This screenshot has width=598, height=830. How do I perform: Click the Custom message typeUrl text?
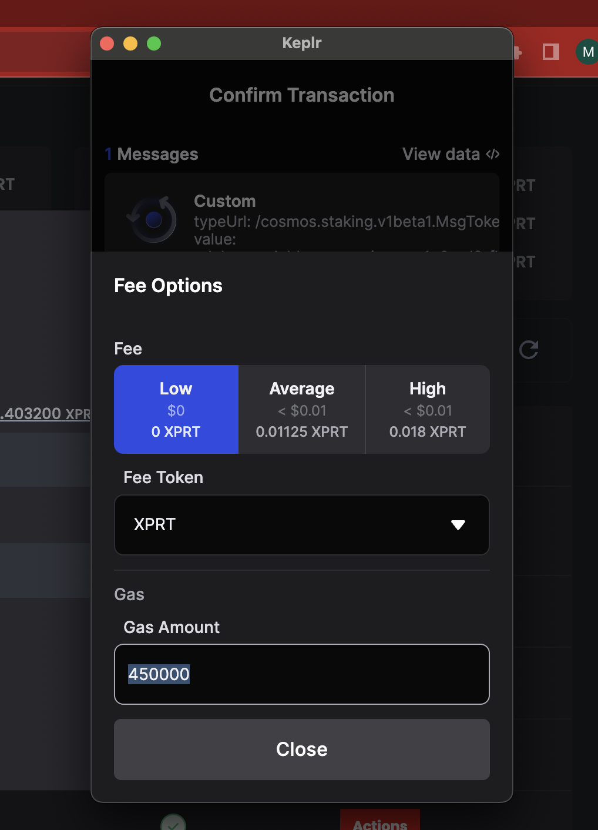click(x=347, y=222)
